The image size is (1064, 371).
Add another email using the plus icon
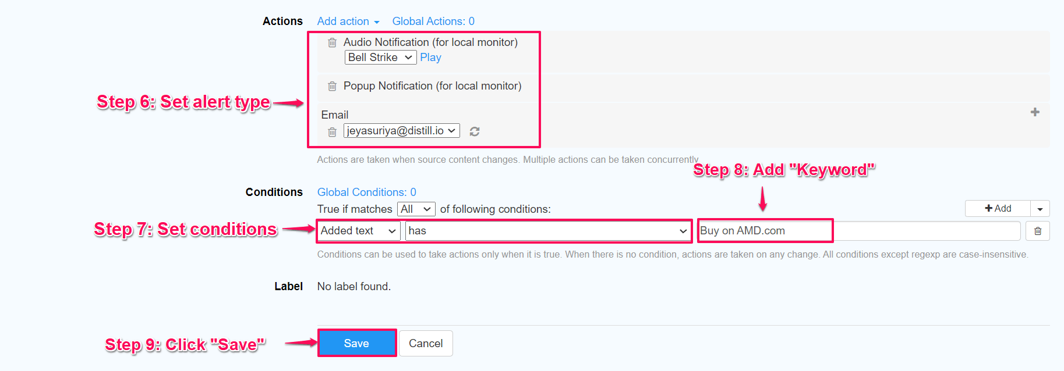[x=1035, y=112]
